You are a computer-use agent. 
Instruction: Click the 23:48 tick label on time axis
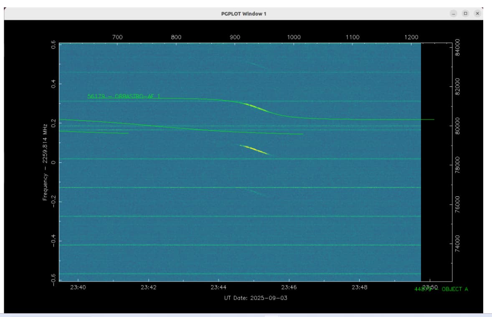359,287
